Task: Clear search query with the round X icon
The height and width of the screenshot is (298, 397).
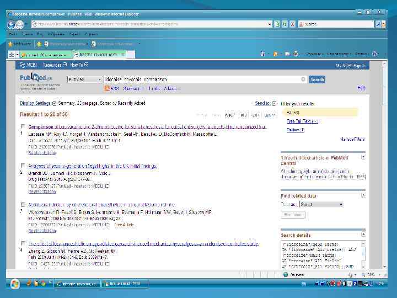Action: pyautogui.click(x=303, y=79)
